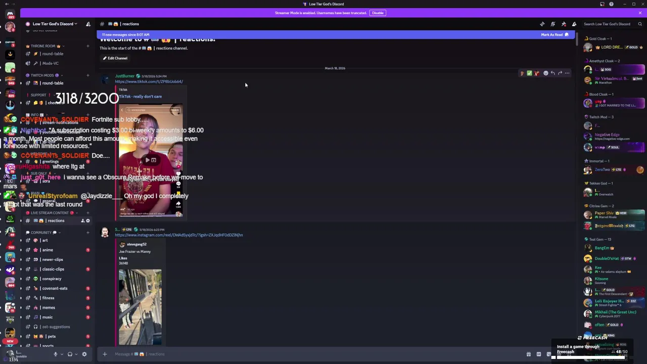Open the Threads icon in channel header
647x364 pixels.
(542, 24)
